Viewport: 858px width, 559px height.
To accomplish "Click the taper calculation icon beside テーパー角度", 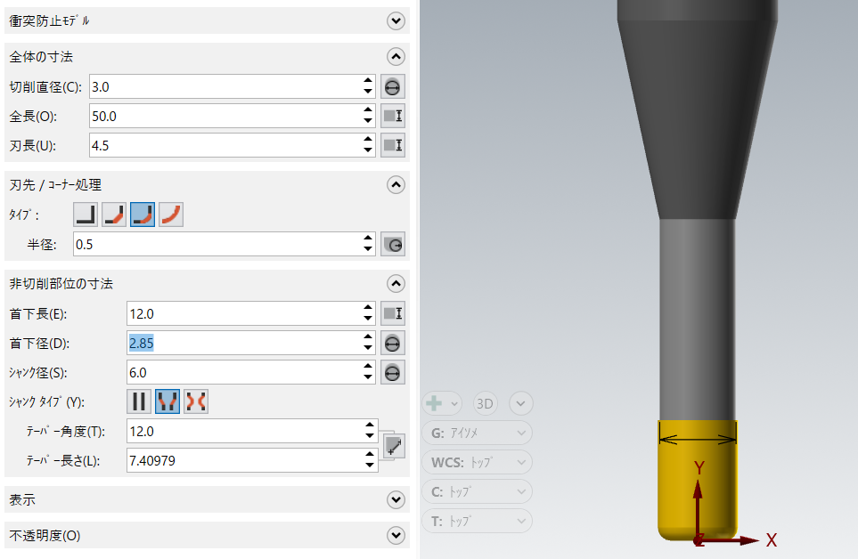I will 393,445.
